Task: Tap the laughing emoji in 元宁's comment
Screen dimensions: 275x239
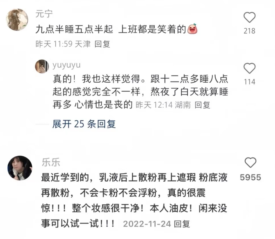Action: [x=192, y=29]
